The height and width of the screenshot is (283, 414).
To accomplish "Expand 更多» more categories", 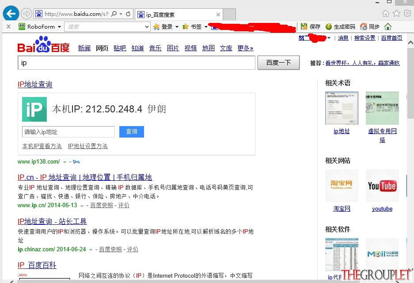I will [245, 48].
